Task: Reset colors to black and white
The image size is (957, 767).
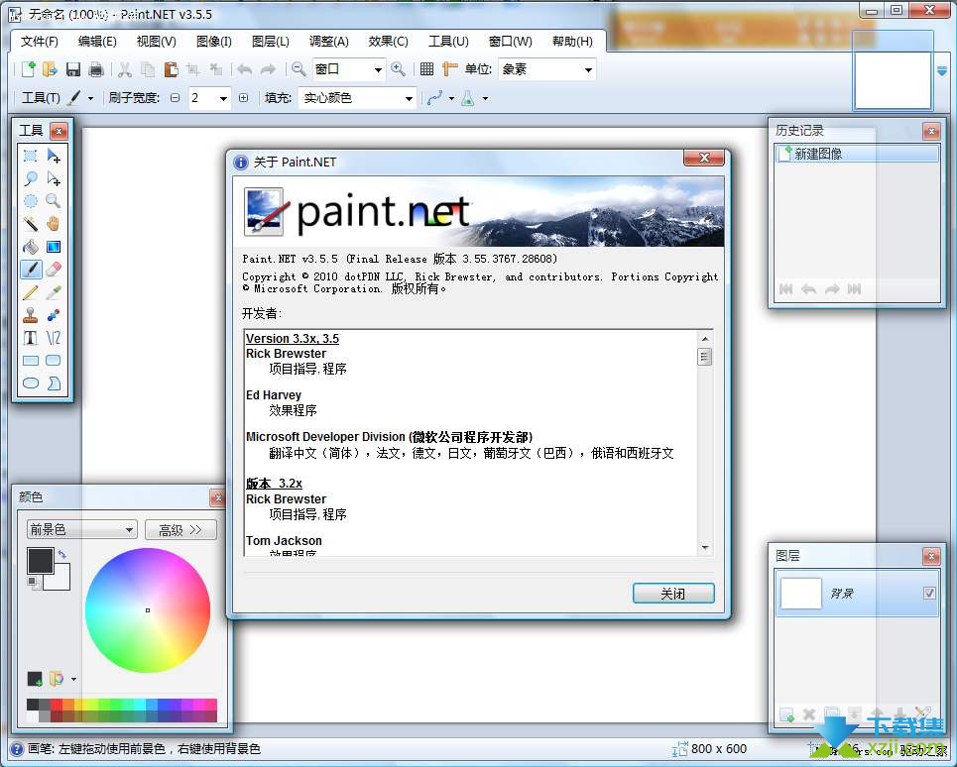Action: pos(34,584)
